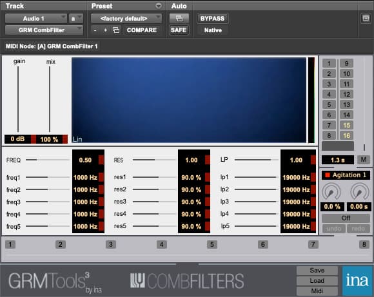Adjust the global FREQ slider

click(48, 160)
